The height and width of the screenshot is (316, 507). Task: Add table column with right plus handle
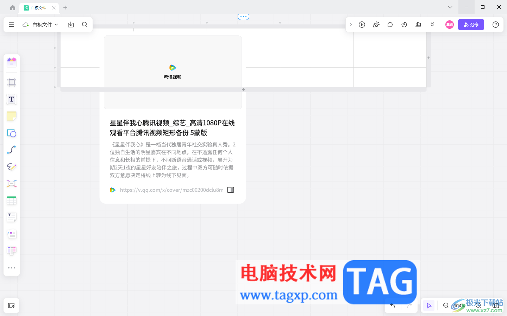coord(429,58)
